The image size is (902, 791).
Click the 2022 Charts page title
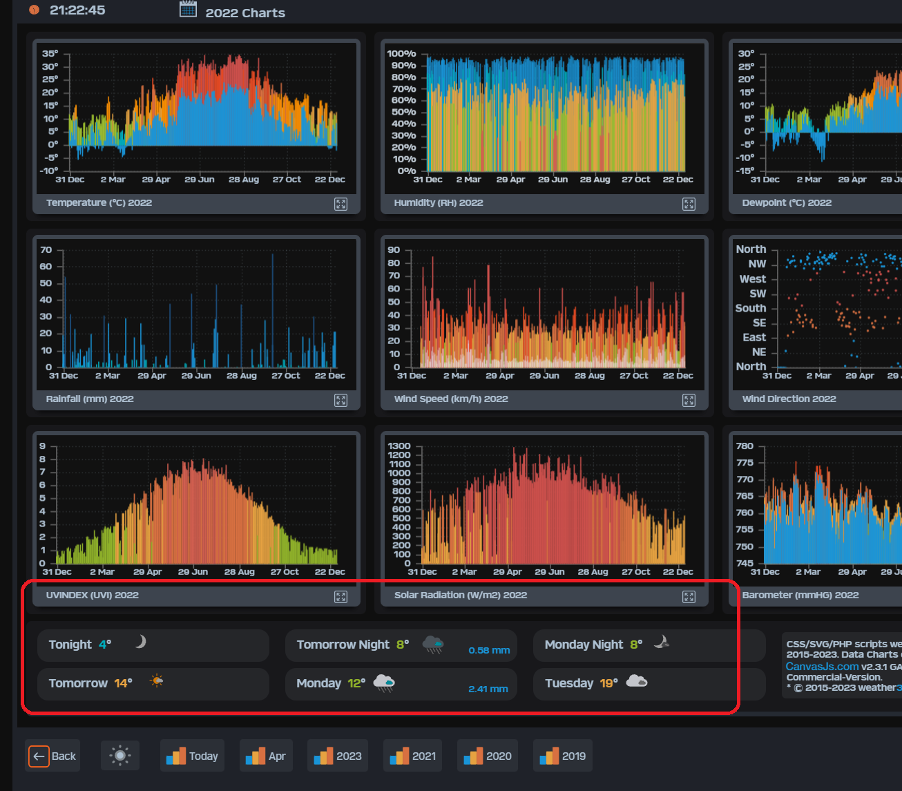245,13
